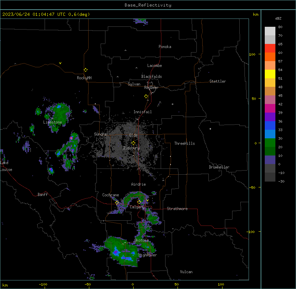Click the RedDeer city label
296x289 pixels.
coord(151,88)
